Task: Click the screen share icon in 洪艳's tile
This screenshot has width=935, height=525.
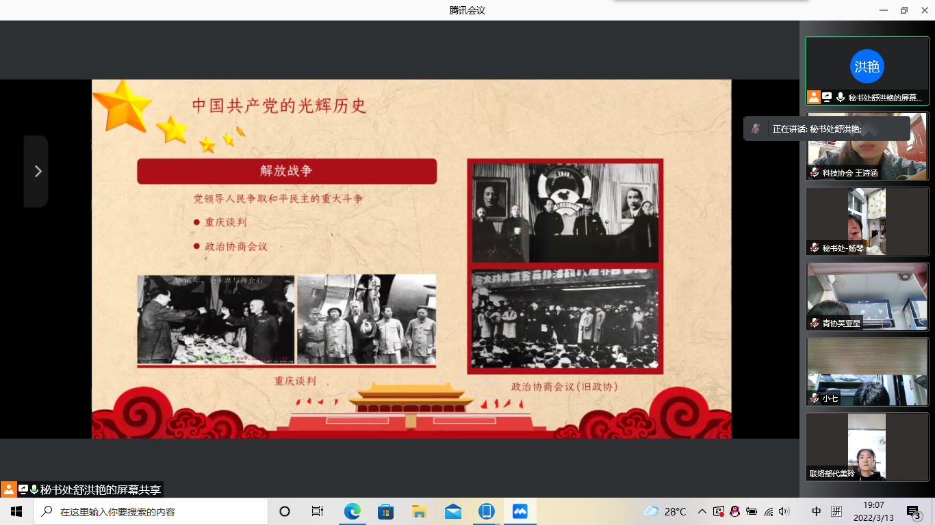Action: pos(827,97)
